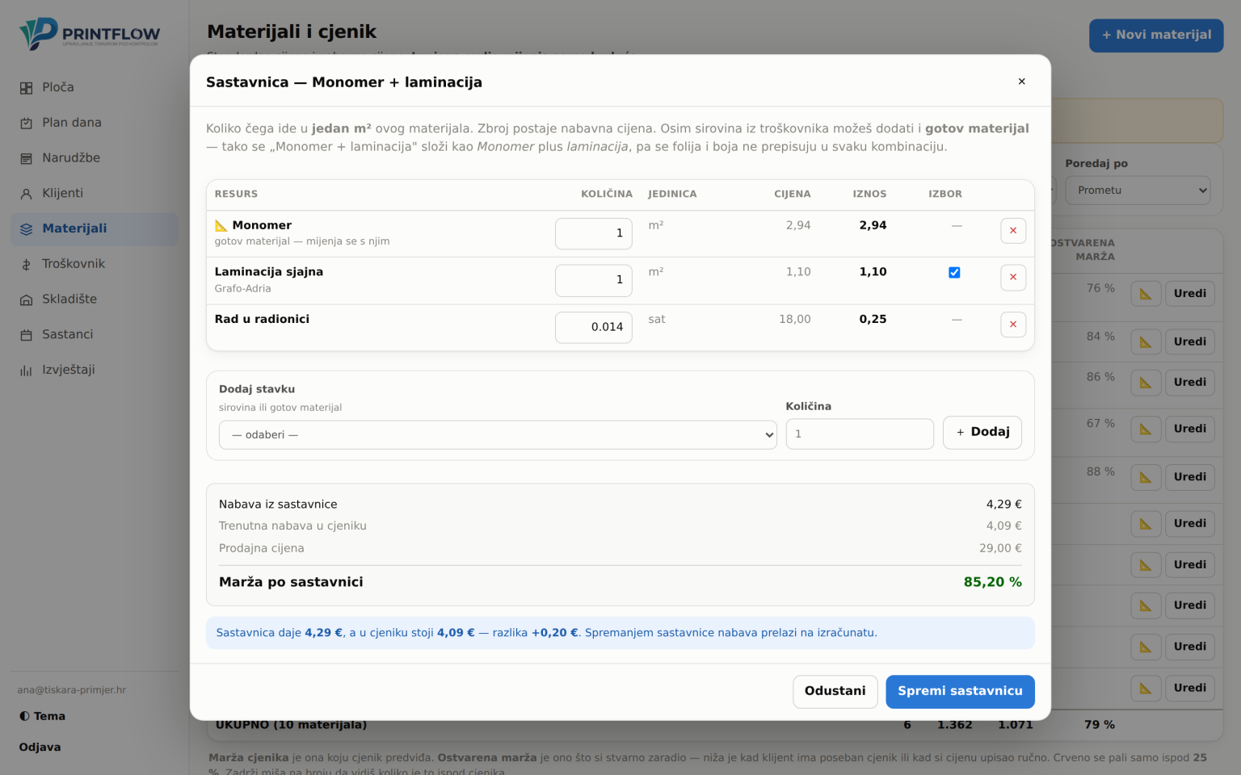Go to Plan dana in the sidebar
The height and width of the screenshot is (775, 1241).
click(94, 123)
